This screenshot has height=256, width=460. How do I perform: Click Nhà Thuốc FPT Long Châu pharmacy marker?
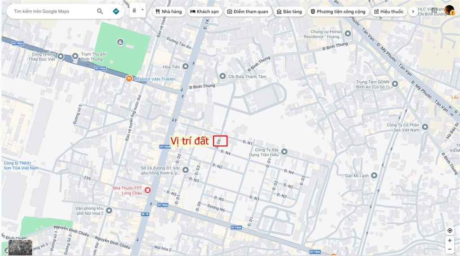147,191
